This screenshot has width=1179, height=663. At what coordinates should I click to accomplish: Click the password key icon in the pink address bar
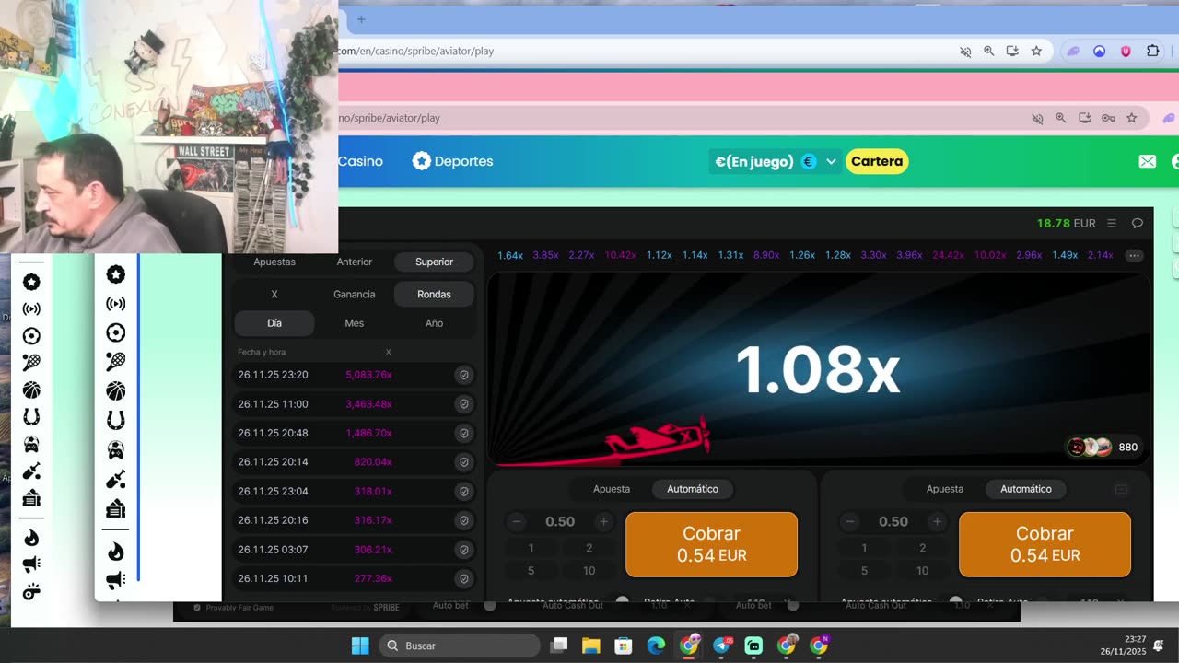[1108, 118]
